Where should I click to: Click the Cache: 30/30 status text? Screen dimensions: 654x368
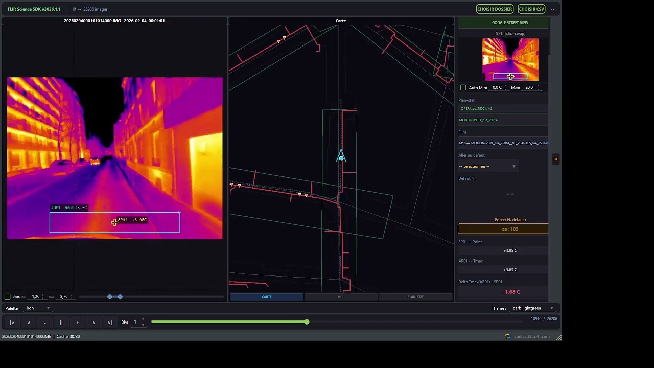[68, 337]
